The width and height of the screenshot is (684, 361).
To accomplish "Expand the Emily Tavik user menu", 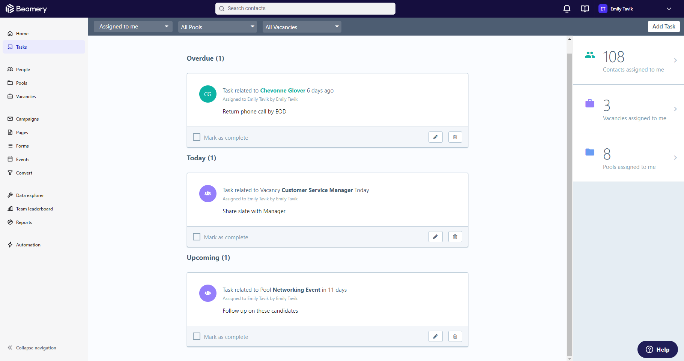I will (x=669, y=9).
